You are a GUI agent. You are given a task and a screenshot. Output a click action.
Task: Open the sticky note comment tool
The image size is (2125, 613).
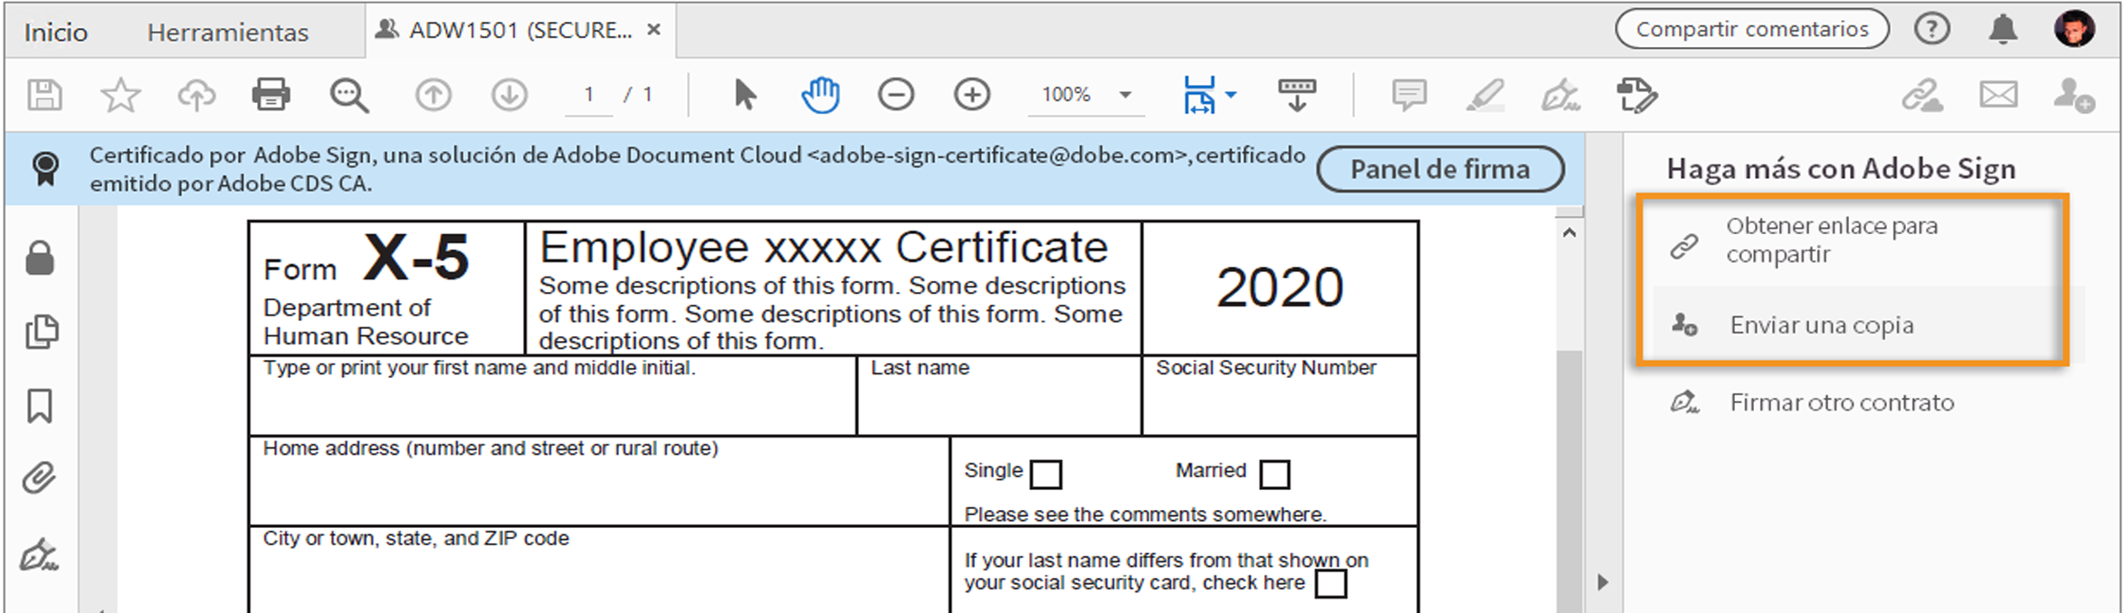pos(1409,95)
